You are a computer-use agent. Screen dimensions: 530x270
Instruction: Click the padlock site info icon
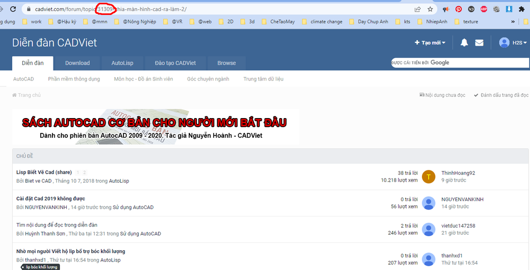click(29, 9)
